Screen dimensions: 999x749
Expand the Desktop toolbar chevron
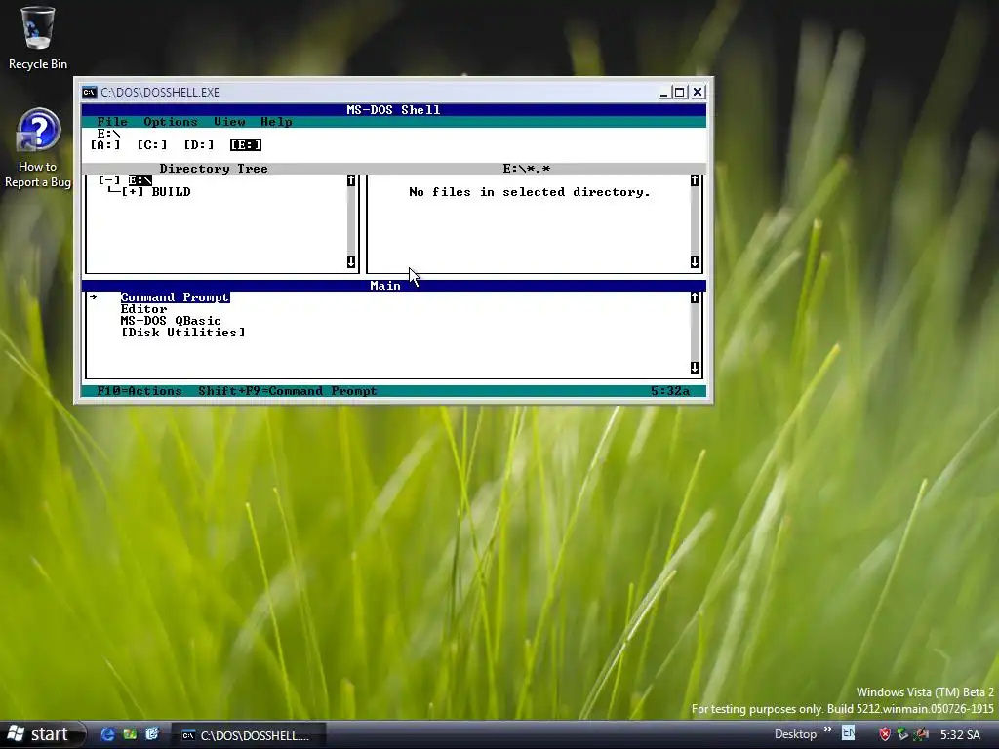[827, 729]
